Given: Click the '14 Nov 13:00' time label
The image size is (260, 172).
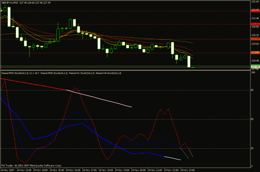Looking at the screenshot, I should tap(24, 170).
